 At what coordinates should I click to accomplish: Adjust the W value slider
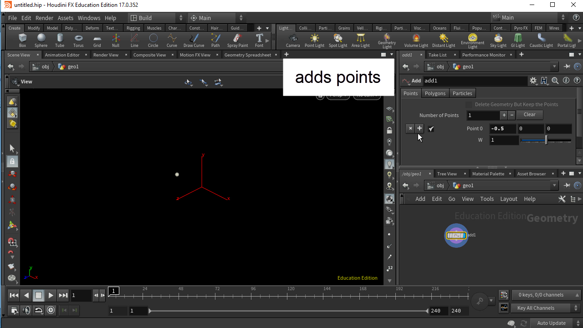[x=546, y=140]
